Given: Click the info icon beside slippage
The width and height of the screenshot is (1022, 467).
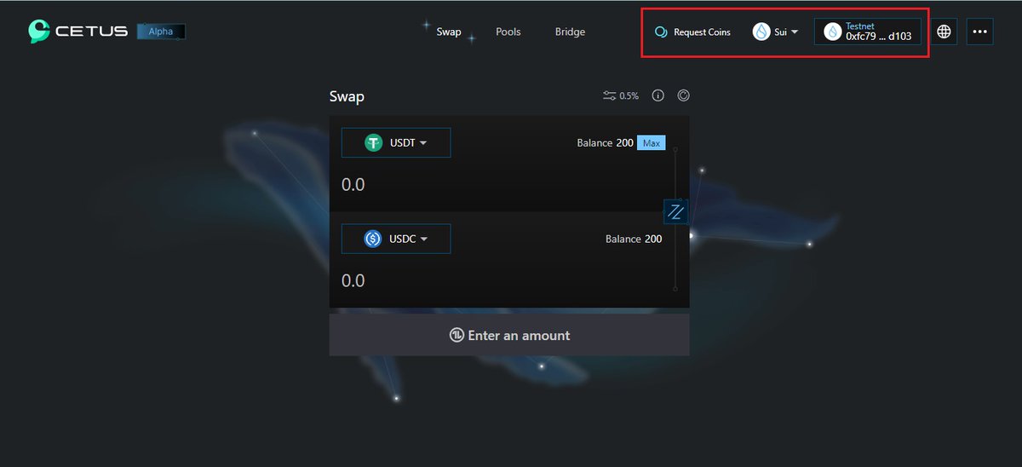Looking at the screenshot, I should [658, 95].
